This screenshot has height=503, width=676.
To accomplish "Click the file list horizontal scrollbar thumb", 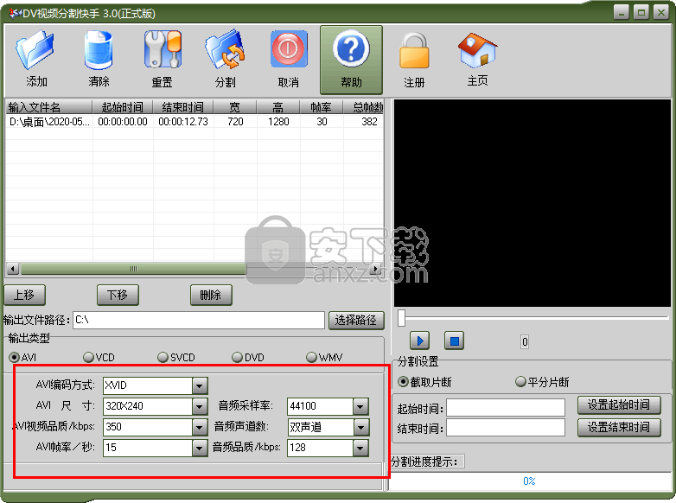I will (134, 269).
